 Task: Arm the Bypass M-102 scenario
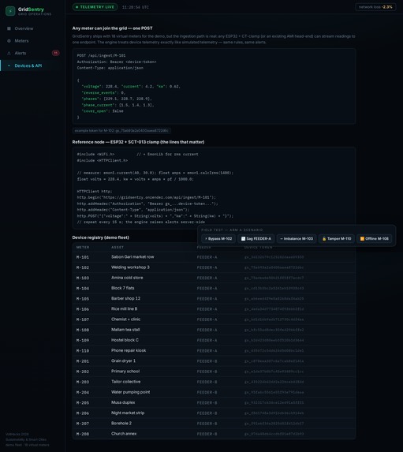[218, 239]
